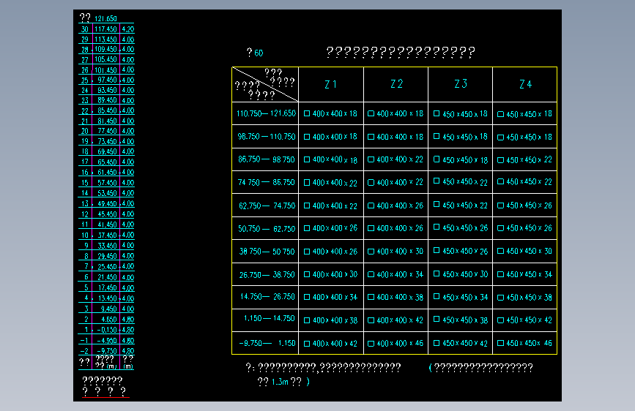Click elevation value 37.450

(107, 235)
